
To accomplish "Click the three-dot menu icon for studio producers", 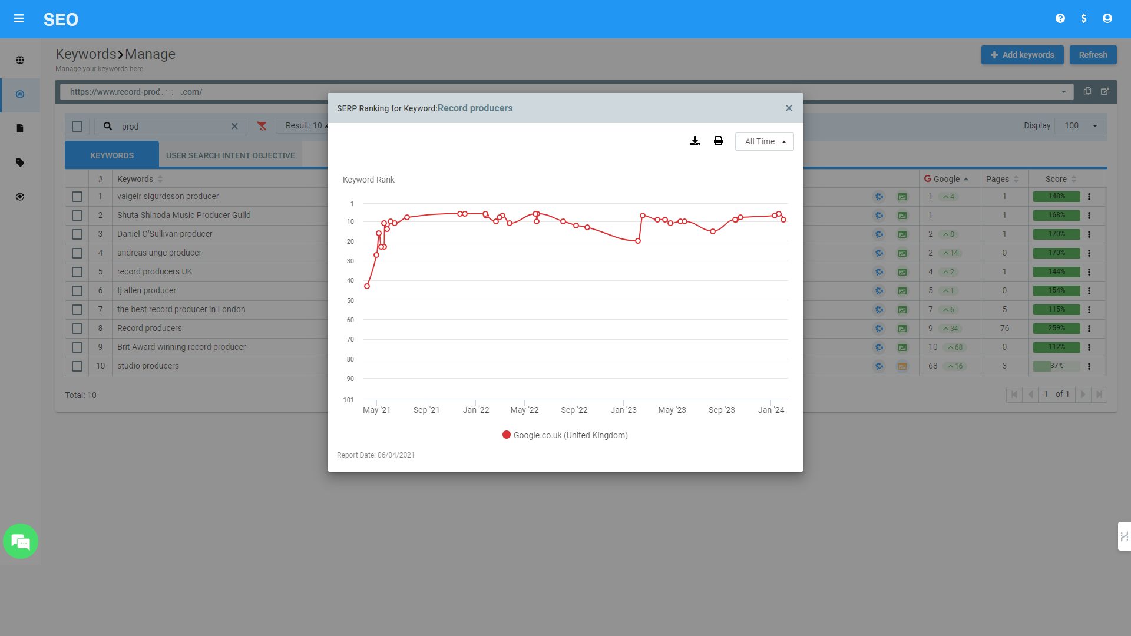I will (1089, 366).
